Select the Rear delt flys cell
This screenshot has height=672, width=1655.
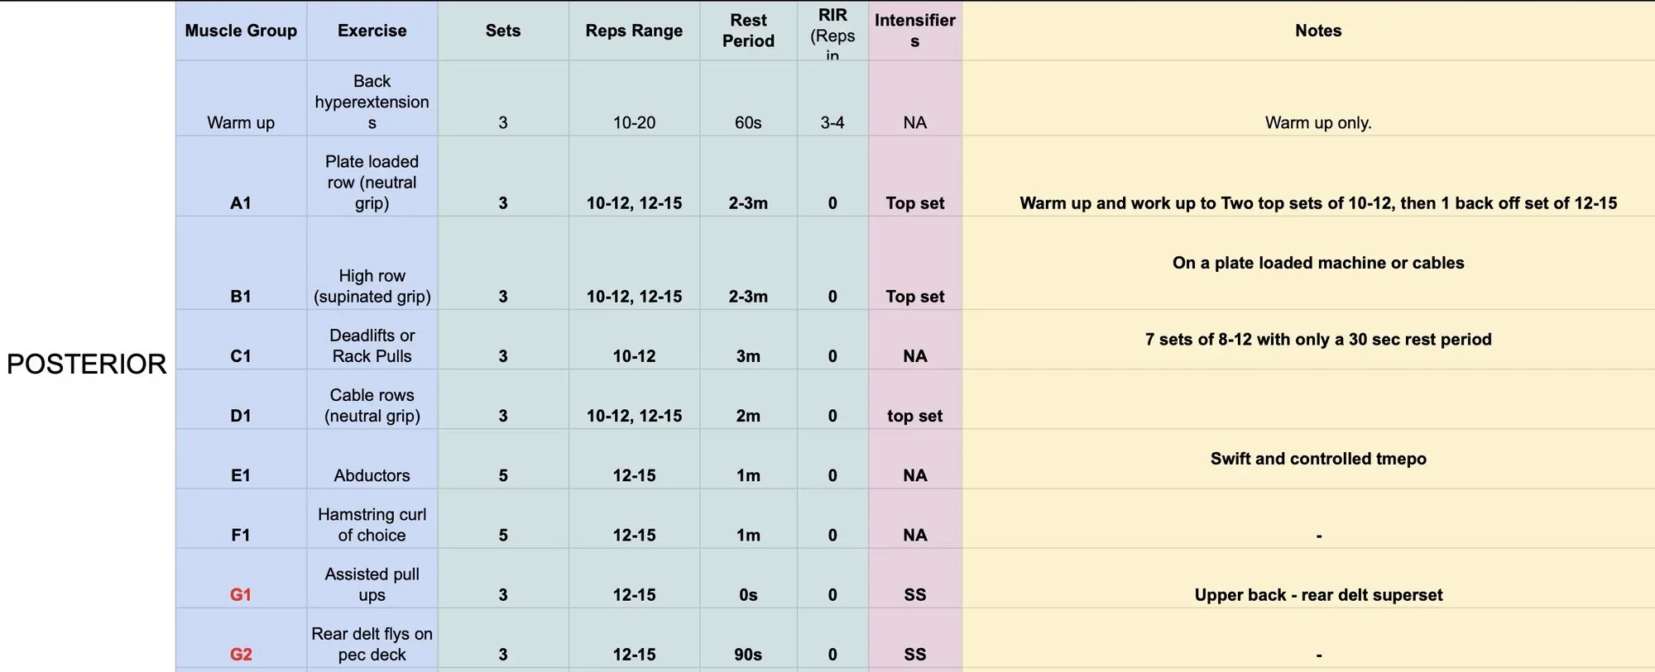(372, 644)
